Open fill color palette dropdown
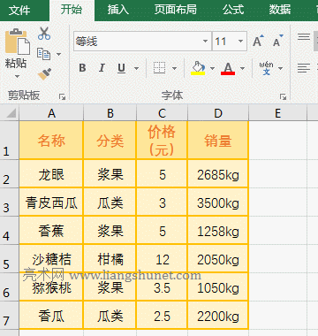Image resolution: width=318 pixels, height=336 pixels. point(212,68)
